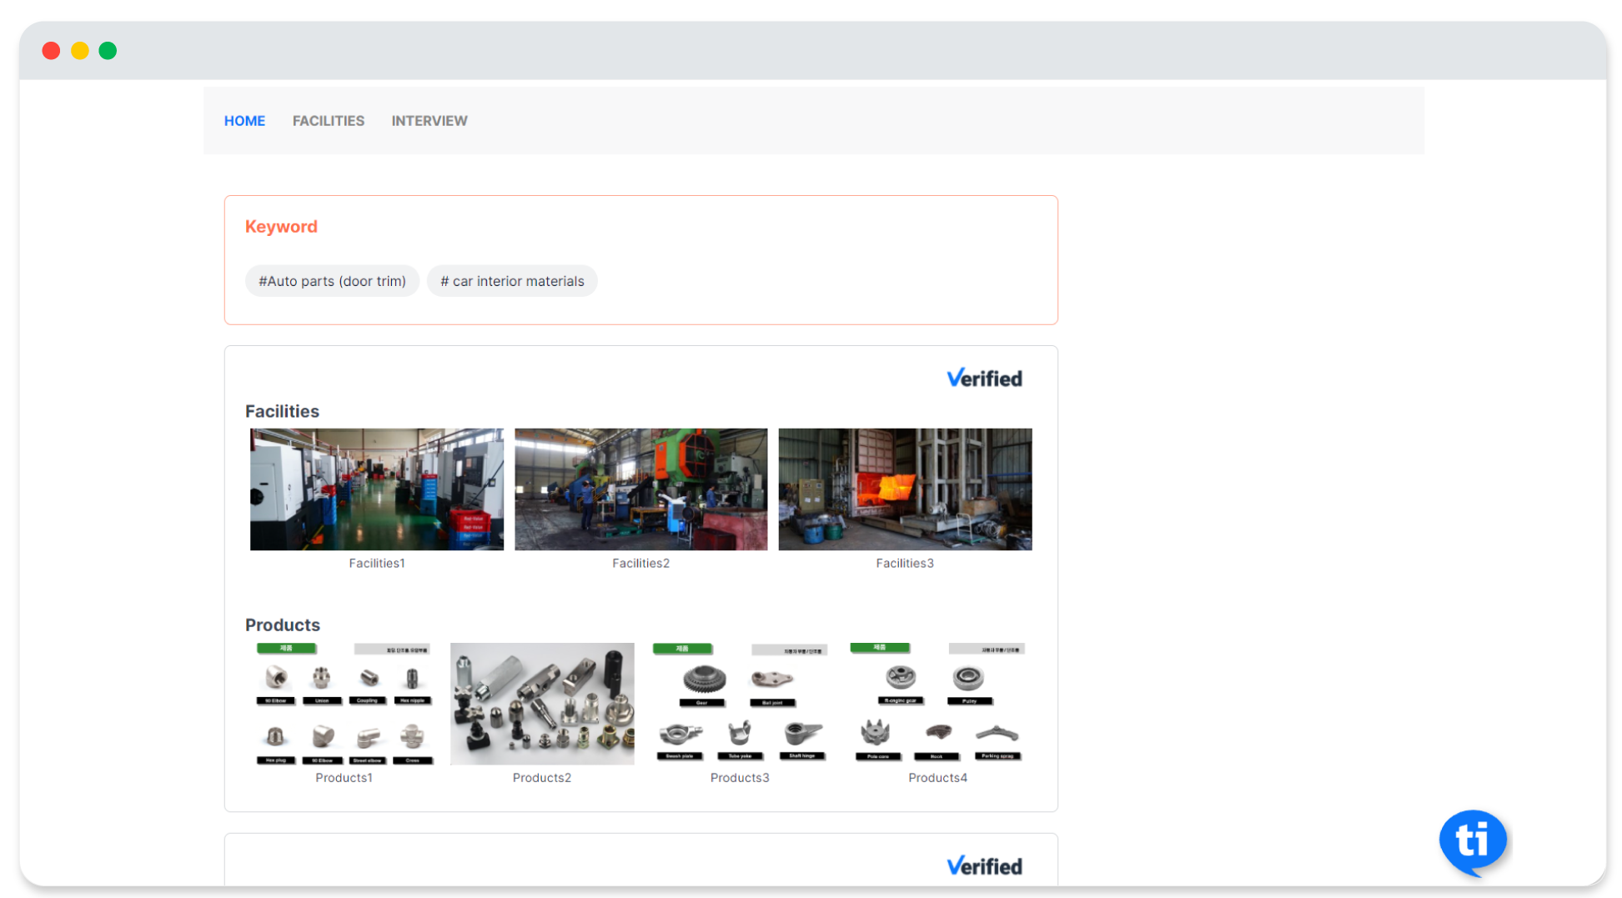Click the Products4 caption label
Screen dimensions: 1622x898
937,778
